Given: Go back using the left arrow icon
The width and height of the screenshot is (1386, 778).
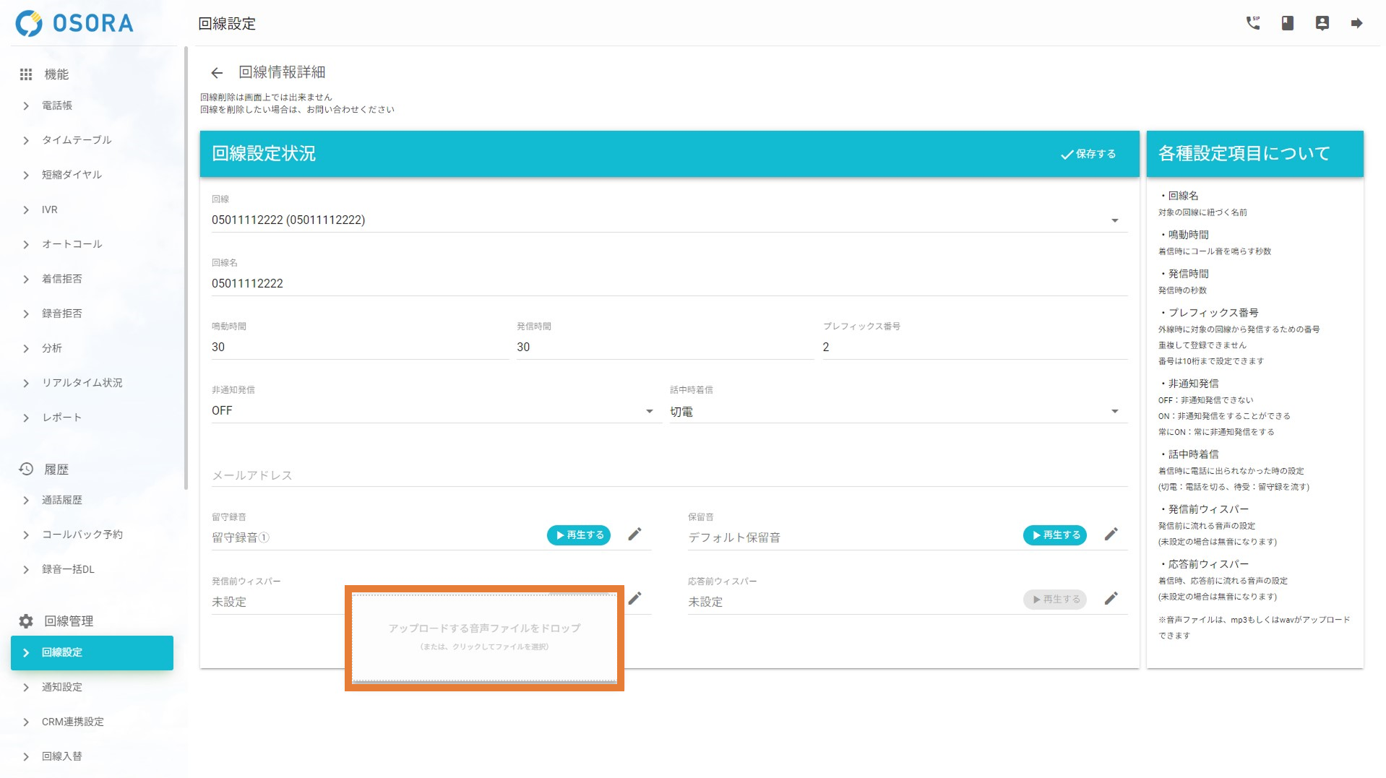Looking at the screenshot, I should pyautogui.click(x=217, y=72).
